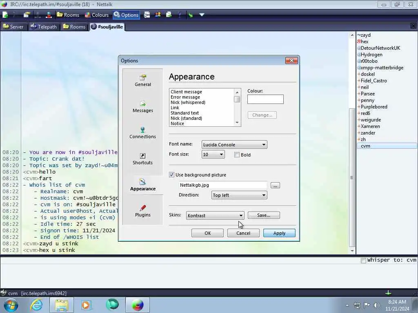Close the current tab with the X
Image resolution: width=418 pixels, height=313 pixels.
pos(413,26)
